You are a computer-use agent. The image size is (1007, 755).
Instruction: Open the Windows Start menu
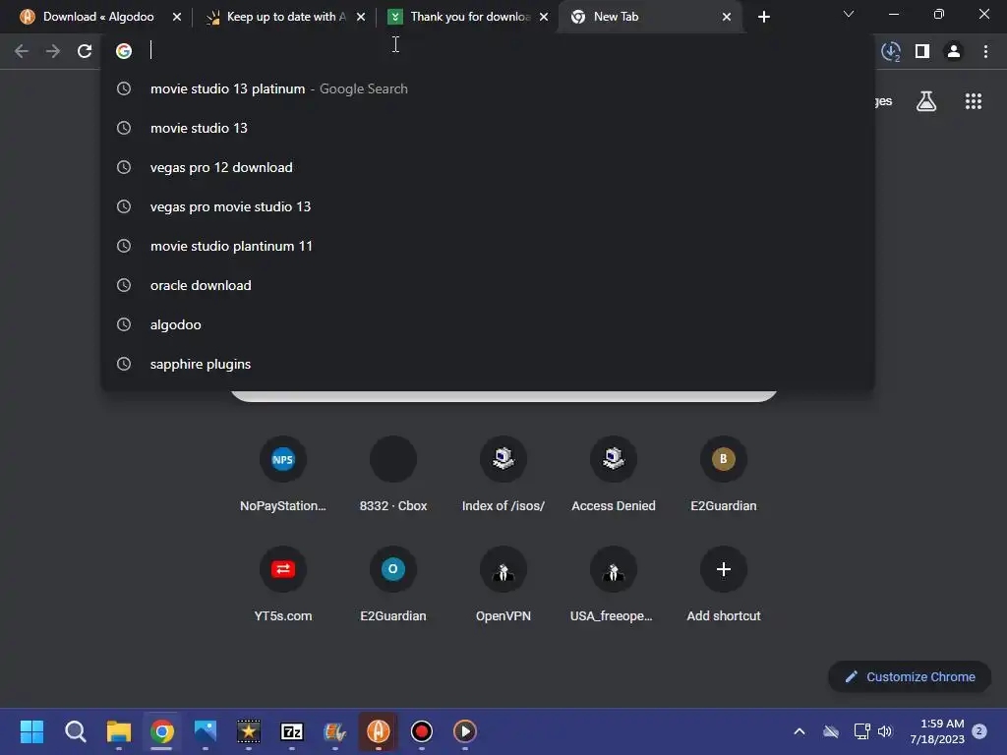tap(31, 731)
